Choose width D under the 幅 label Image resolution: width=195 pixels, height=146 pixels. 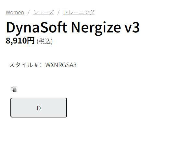(x=39, y=107)
